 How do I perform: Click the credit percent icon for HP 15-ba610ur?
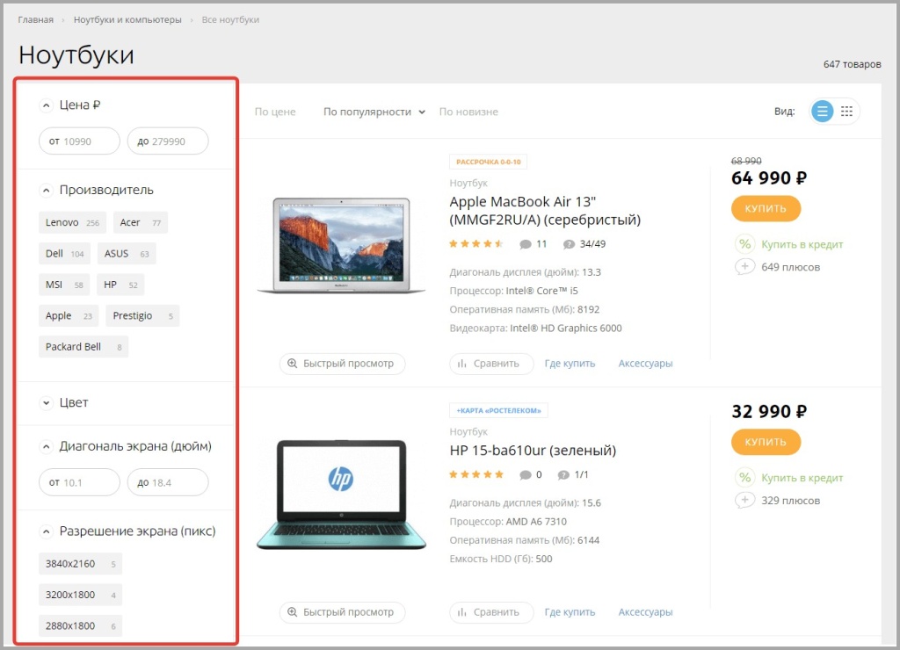(x=744, y=478)
